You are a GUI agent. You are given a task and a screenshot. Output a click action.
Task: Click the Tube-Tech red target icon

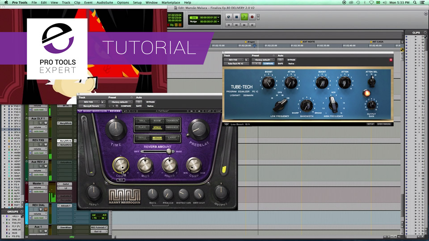coord(391,59)
